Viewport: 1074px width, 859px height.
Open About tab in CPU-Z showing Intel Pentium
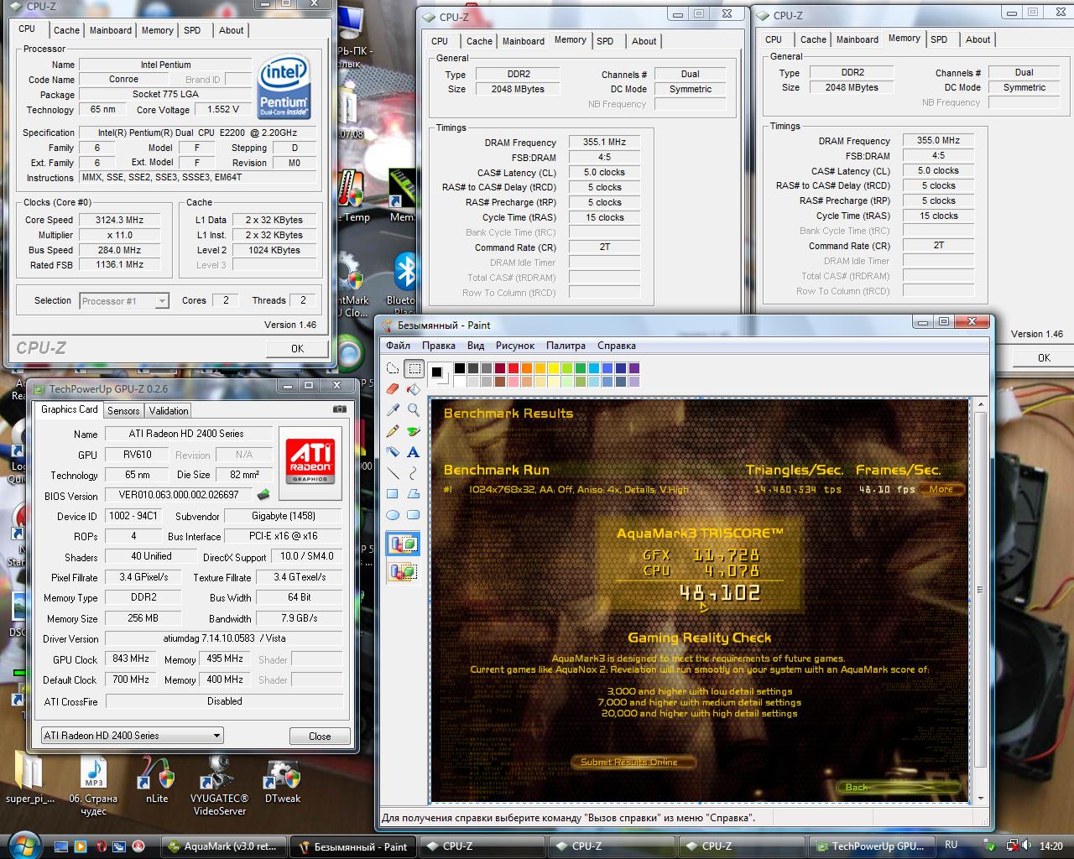pos(232,30)
